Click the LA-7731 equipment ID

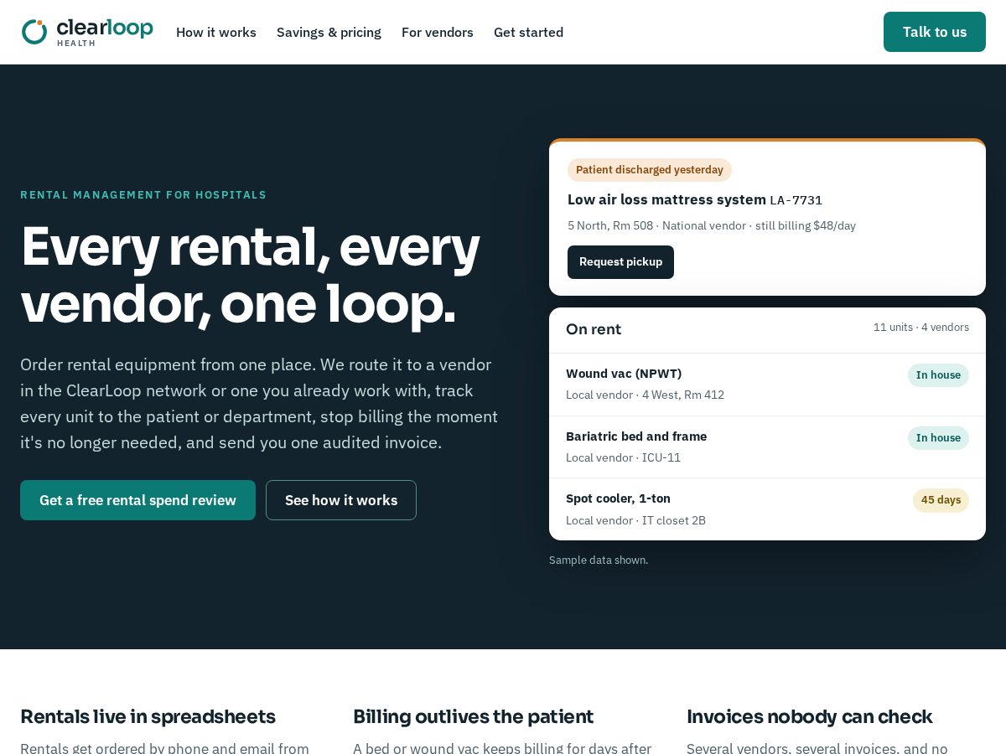796,200
